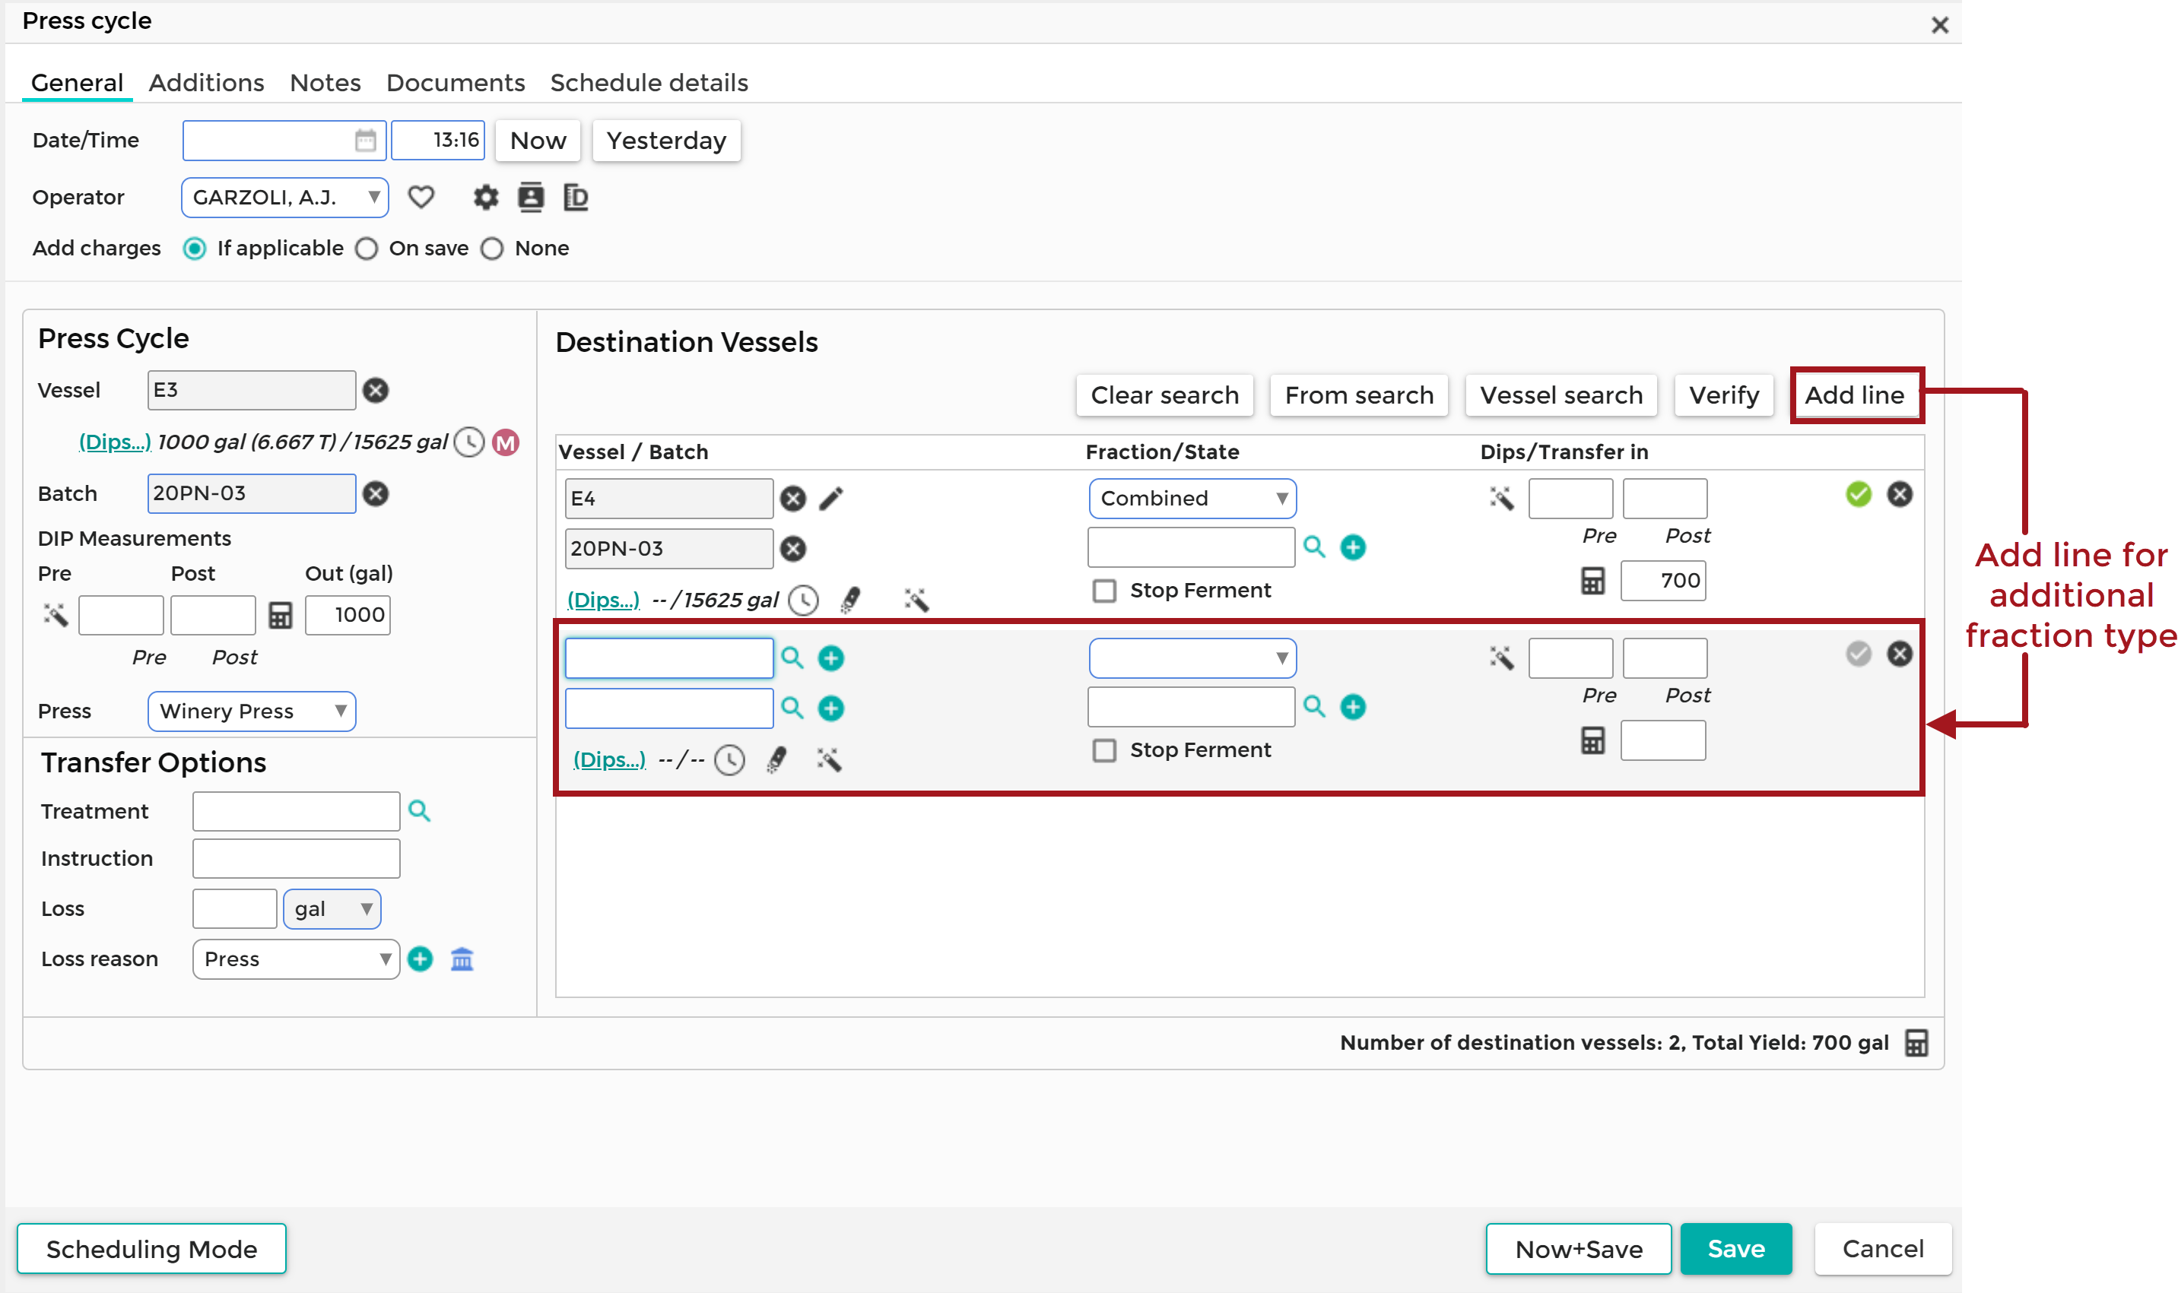This screenshot has height=1293, width=2178.
Task: Click the operator document icon beside contacts
Action: [x=575, y=198]
